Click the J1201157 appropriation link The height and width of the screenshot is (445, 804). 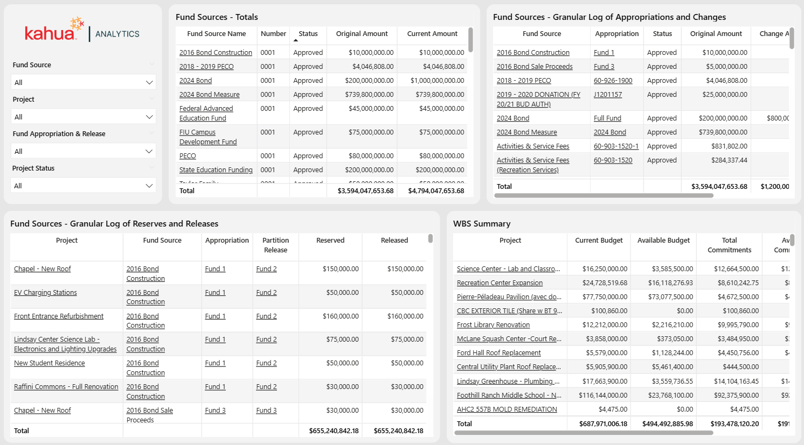click(x=607, y=95)
